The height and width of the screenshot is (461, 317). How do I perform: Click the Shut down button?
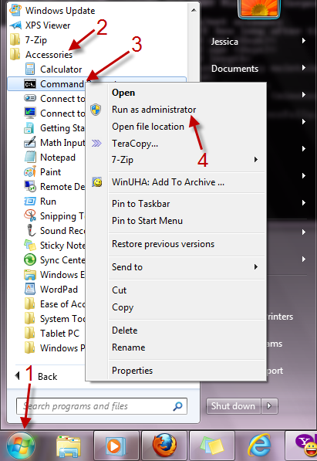click(233, 406)
